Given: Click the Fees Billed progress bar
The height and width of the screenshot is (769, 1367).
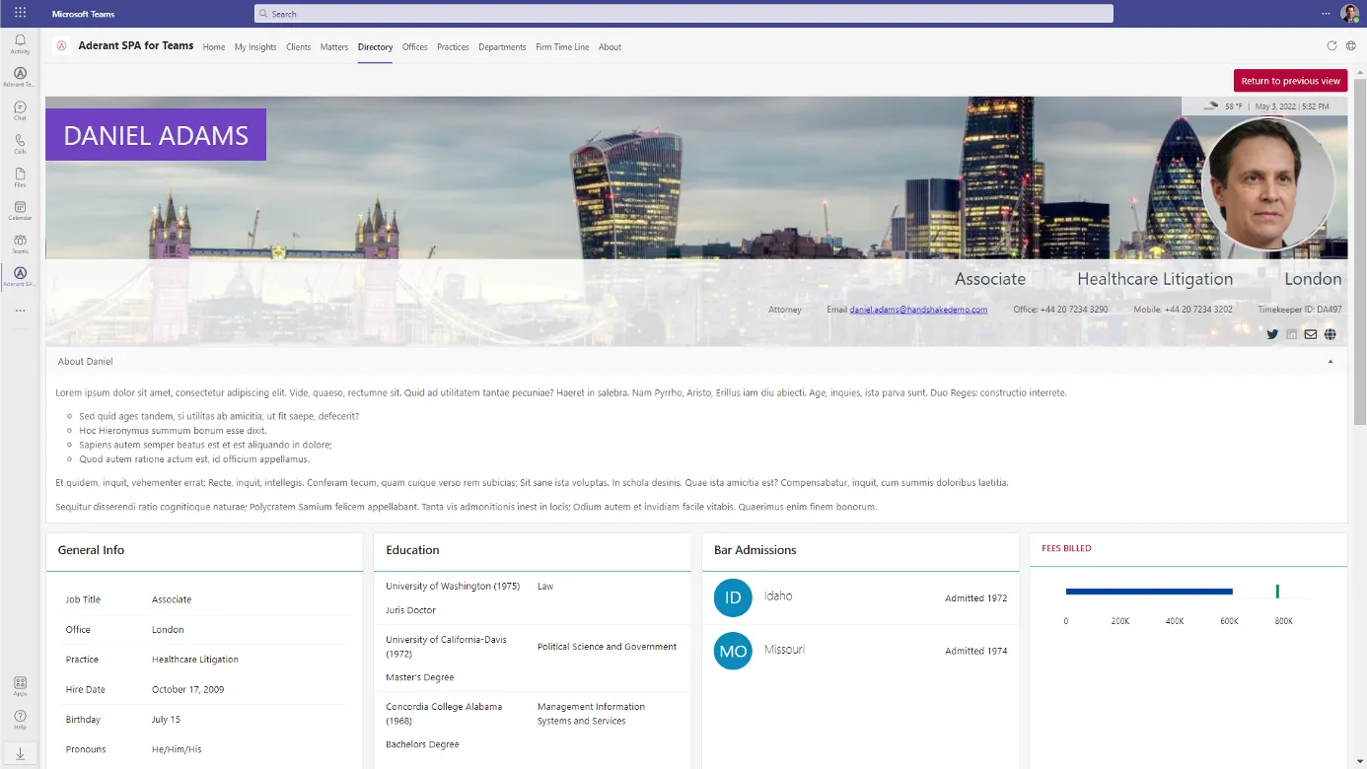Looking at the screenshot, I should 1149,592.
